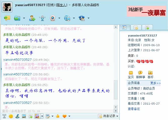Open the send file dropdown arrow
Viewport: 168px width, 120px height.
tap(24, 18)
